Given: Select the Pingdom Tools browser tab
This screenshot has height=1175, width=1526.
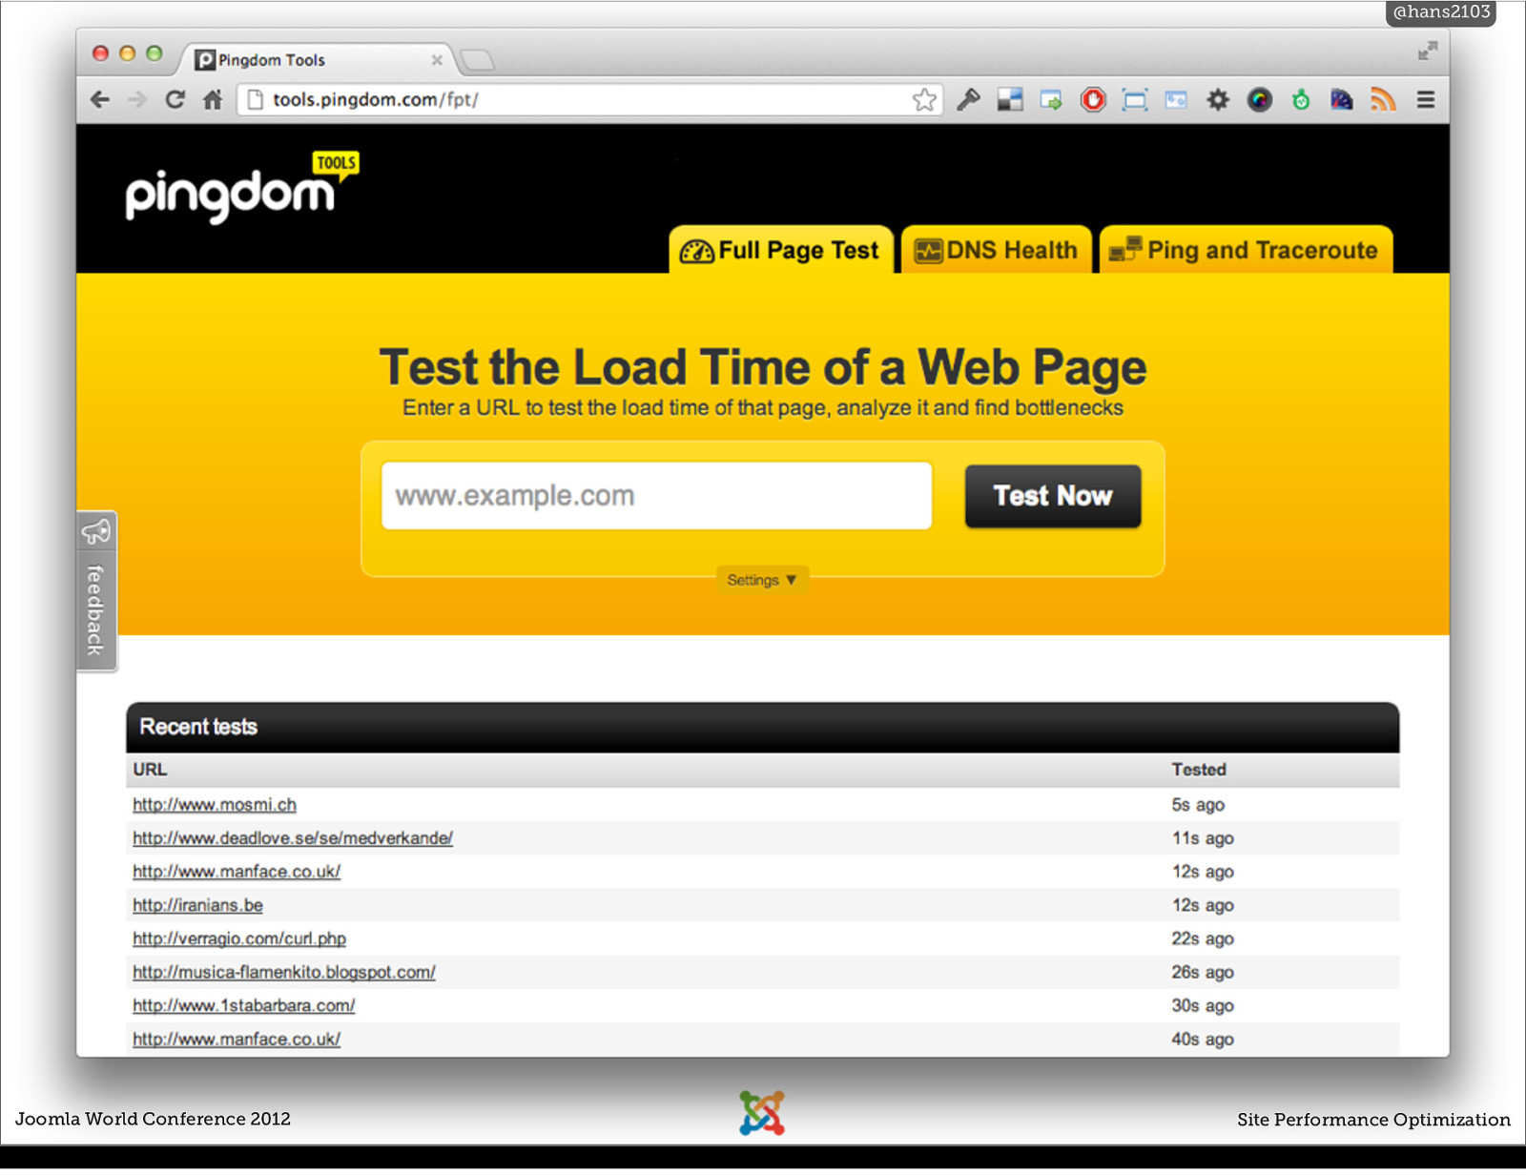Looking at the screenshot, I should [x=315, y=59].
